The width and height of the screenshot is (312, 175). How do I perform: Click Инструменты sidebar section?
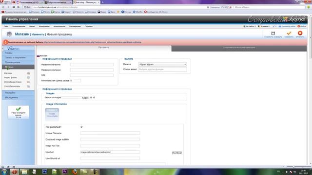(x=18, y=98)
